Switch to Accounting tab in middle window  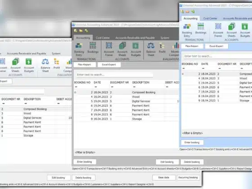click(x=83, y=38)
